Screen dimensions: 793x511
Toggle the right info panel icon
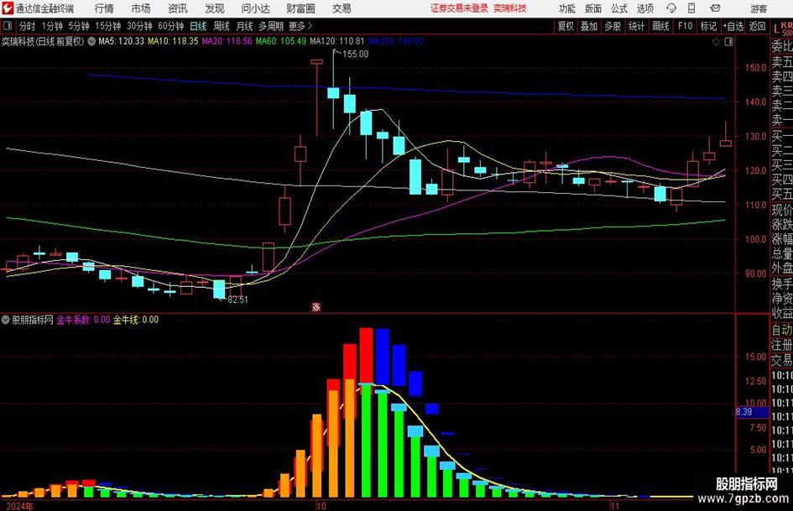pos(728,42)
